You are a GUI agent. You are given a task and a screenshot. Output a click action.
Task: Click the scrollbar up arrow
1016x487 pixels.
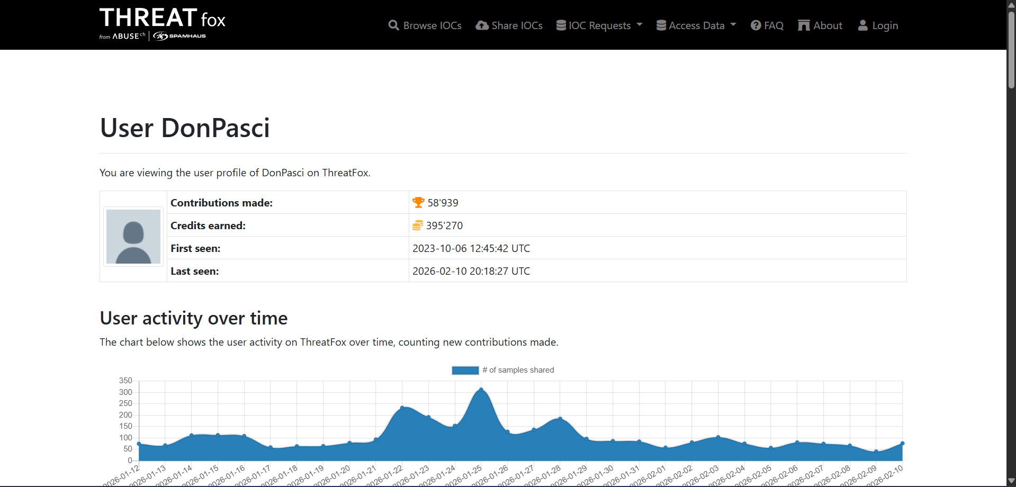pyautogui.click(x=1011, y=5)
